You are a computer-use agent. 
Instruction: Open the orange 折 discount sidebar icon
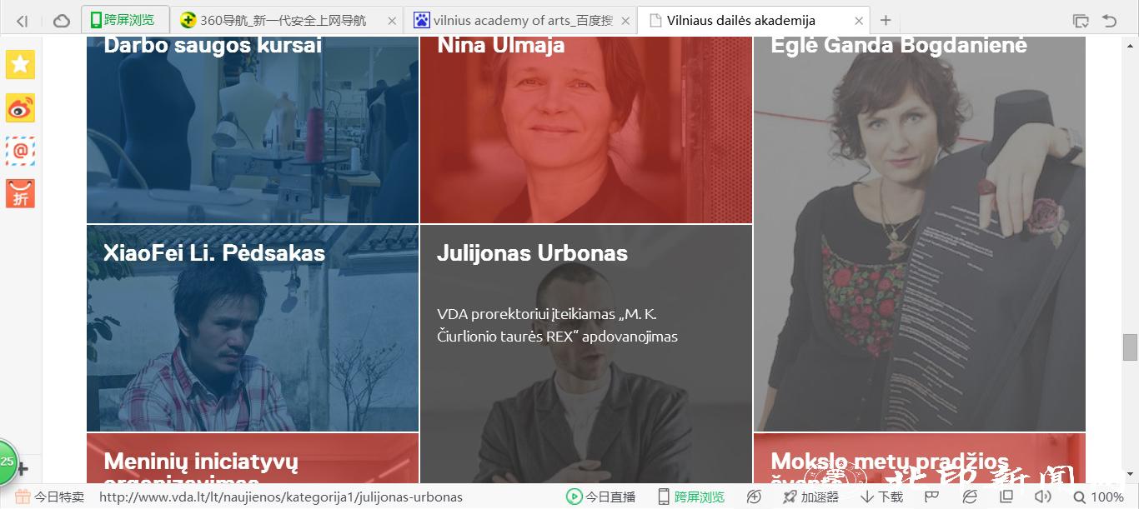tap(20, 193)
